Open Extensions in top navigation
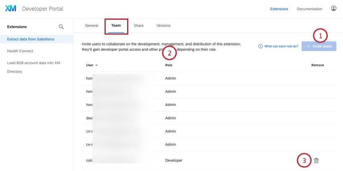Image resolution: width=343 pixels, height=171 pixels. pyautogui.click(x=279, y=9)
